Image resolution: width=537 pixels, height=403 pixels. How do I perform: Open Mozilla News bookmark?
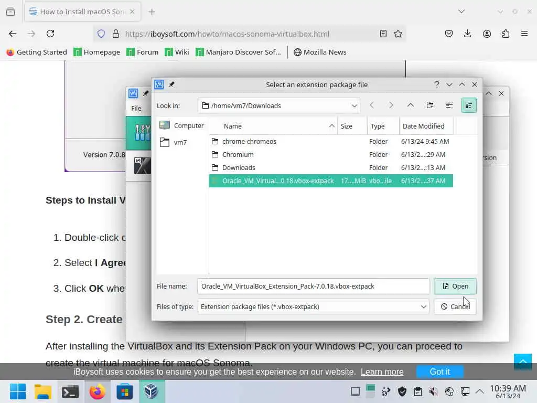coord(320,52)
